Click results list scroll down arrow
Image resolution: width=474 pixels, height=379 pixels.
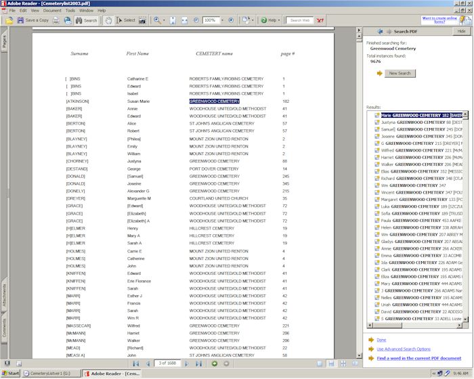pyautogui.click(x=466, y=319)
